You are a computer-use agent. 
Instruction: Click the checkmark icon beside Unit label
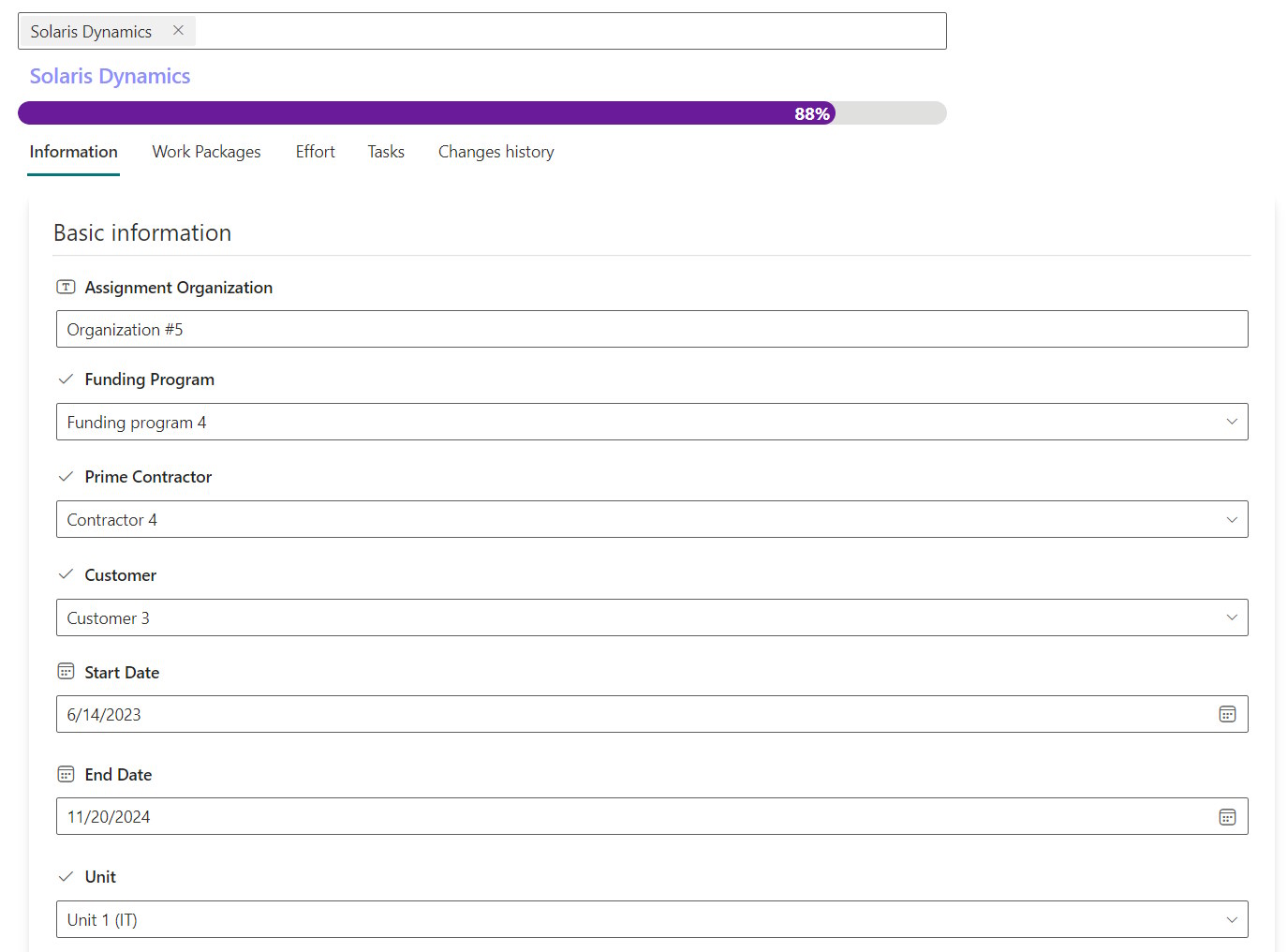click(x=66, y=877)
